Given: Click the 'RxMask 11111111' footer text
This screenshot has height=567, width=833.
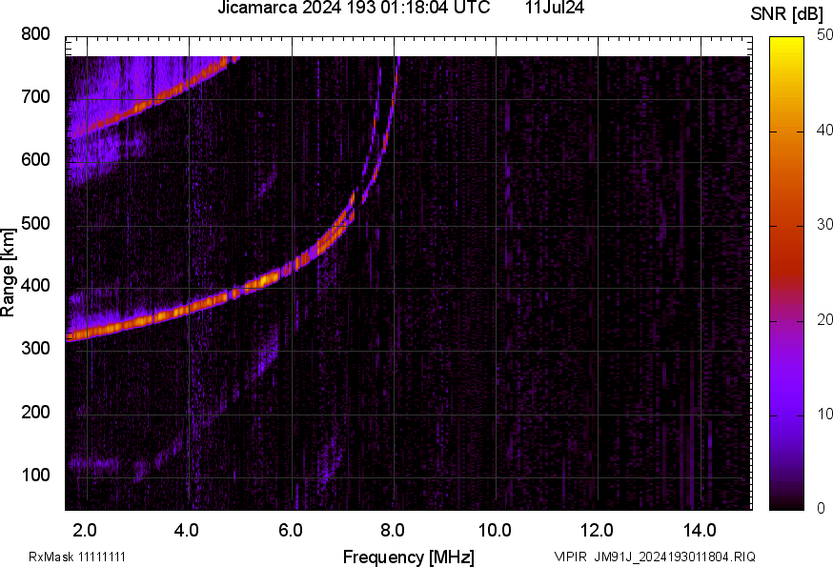Looking at the screenshot, I should coord(77,557).
